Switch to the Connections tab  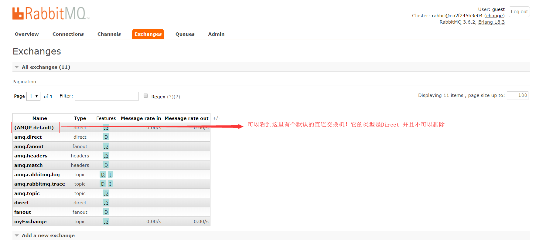click(x=68, y=34)
